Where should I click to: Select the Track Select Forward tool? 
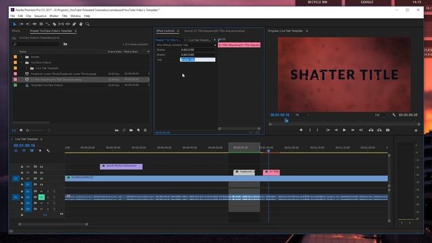21,24
